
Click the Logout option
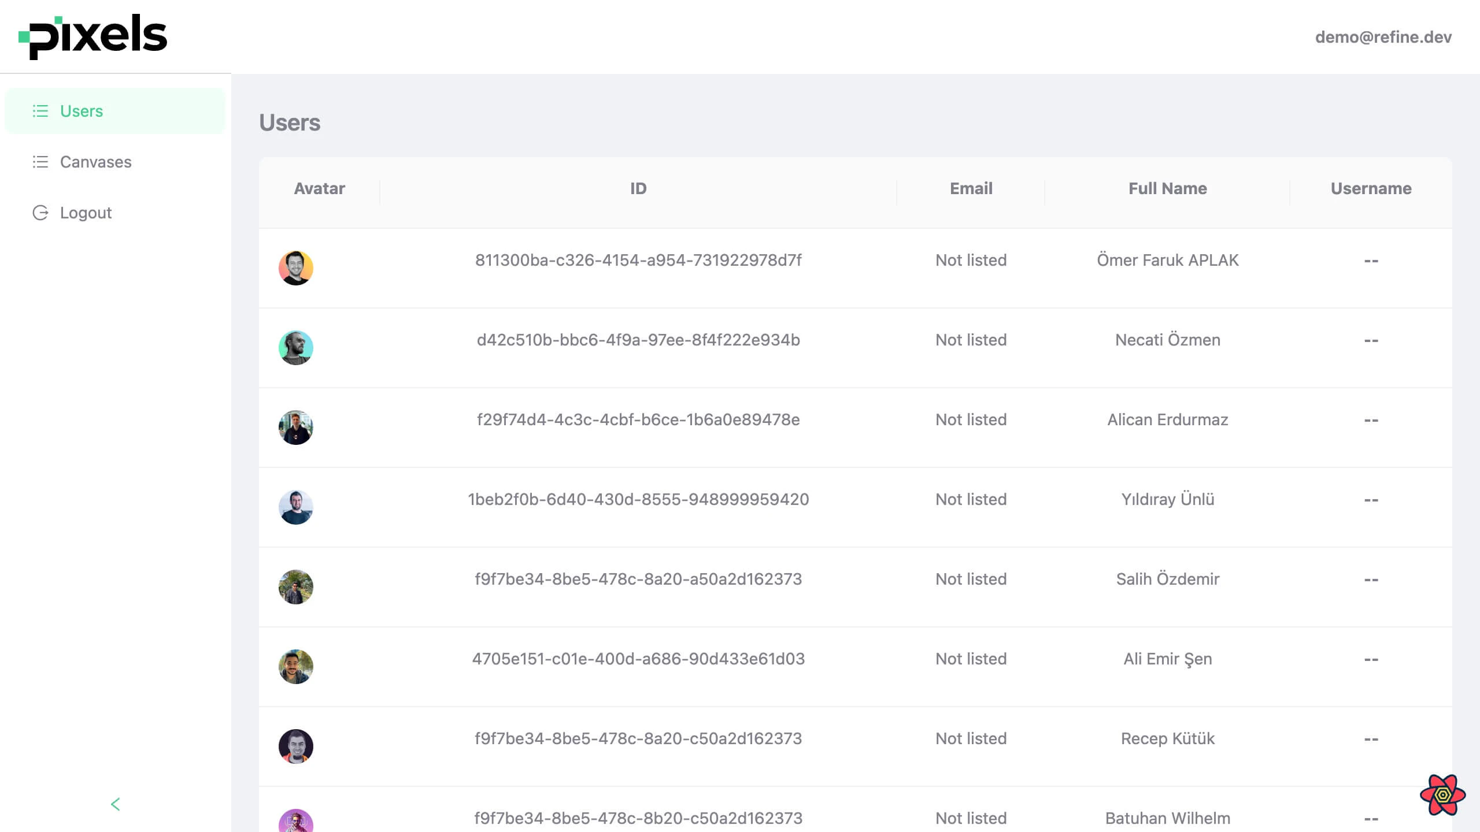86,213
